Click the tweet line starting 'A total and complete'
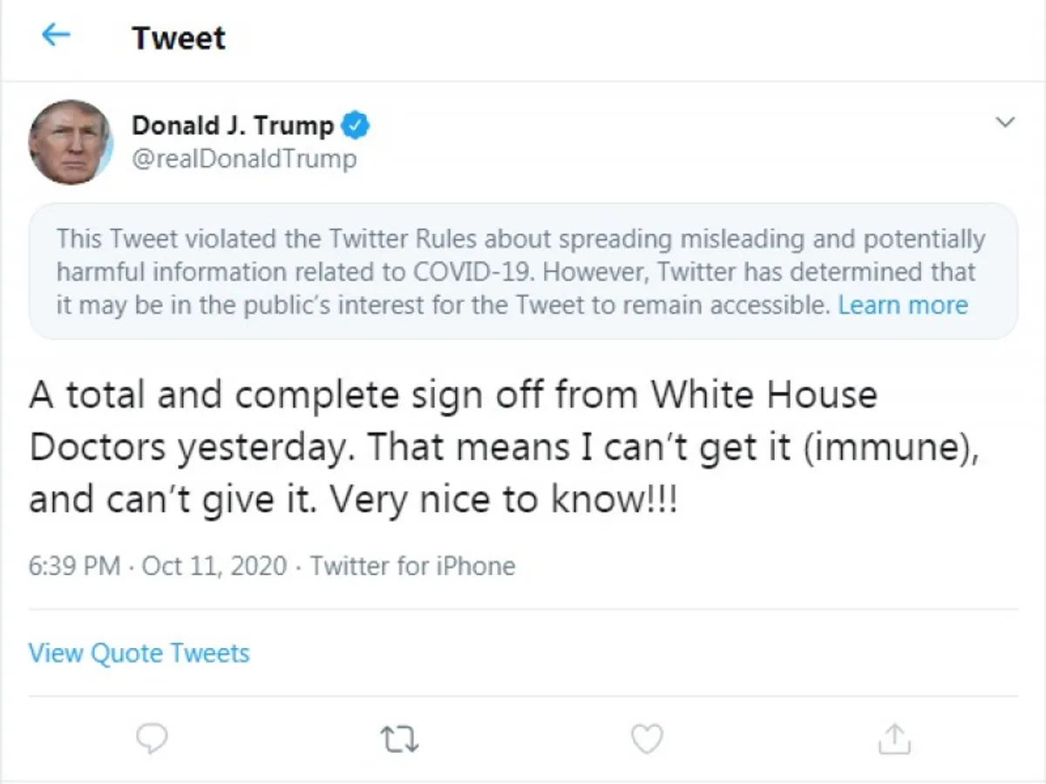The width and height of the screenshot is (1046, 784). pos(453,395)
